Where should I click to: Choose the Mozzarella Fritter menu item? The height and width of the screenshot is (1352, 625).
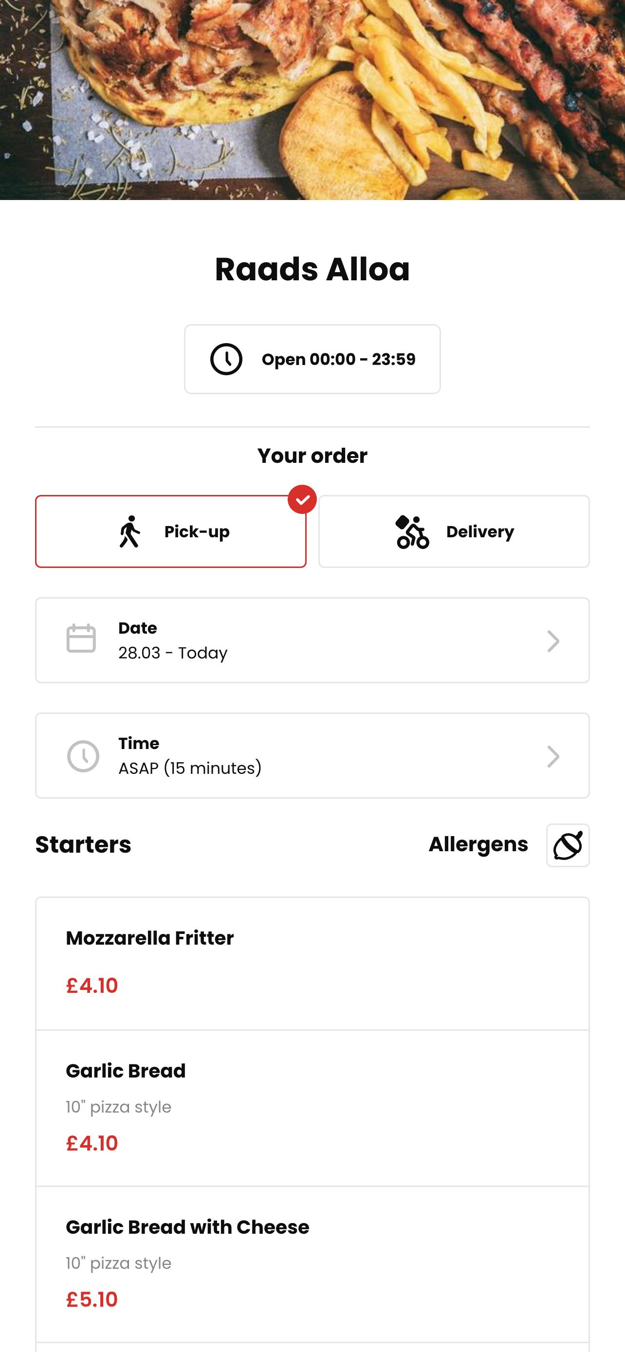coord(312,964)
